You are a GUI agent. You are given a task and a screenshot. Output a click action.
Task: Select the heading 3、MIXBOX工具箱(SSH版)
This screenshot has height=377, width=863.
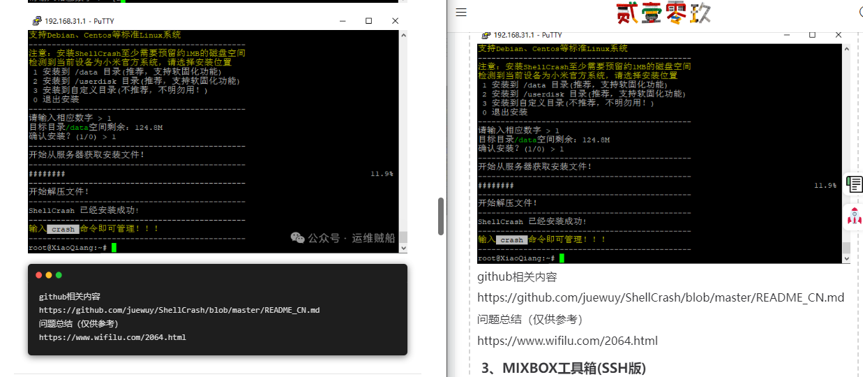point(564,367)
